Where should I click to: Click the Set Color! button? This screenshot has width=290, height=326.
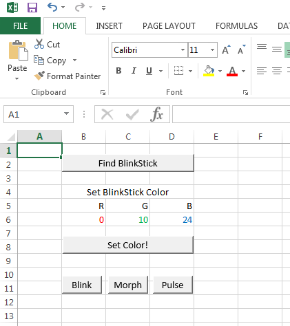click(x=128, y=245)
